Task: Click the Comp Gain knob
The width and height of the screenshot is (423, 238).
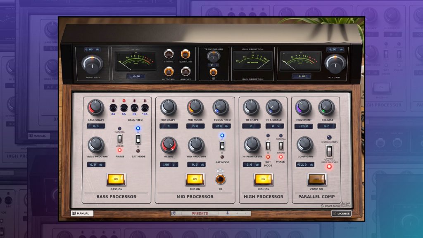Action: (304, 145)
